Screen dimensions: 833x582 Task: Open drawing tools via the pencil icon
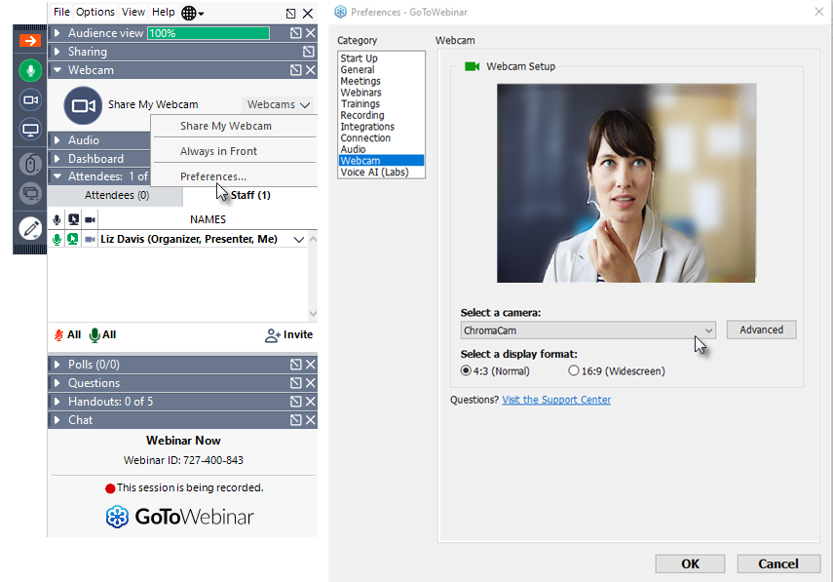[29, 227]
